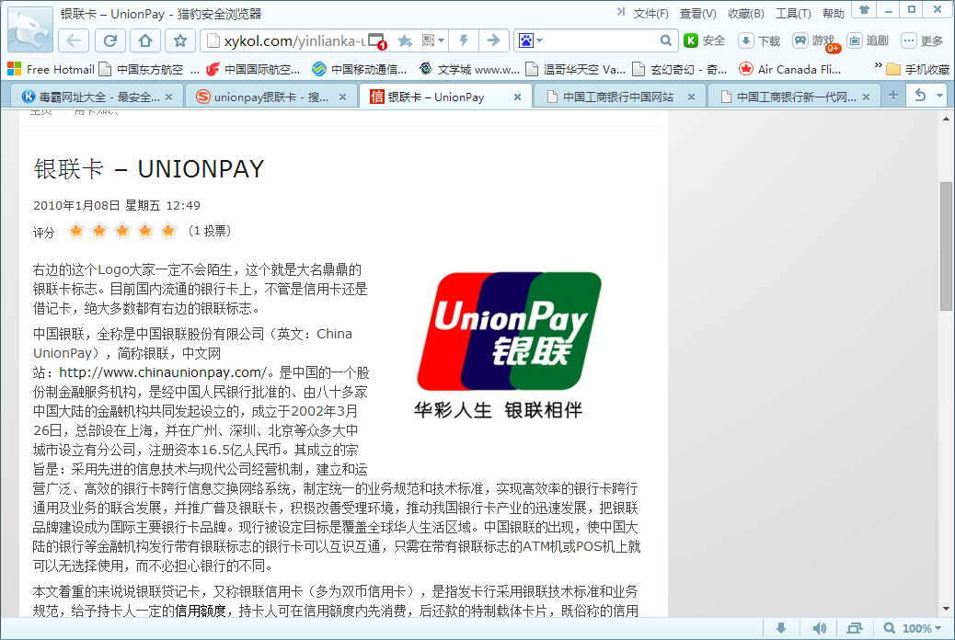Click the lightning speed mode icon
Viewport: 955px width, 640px height.
tap(464, 40)
